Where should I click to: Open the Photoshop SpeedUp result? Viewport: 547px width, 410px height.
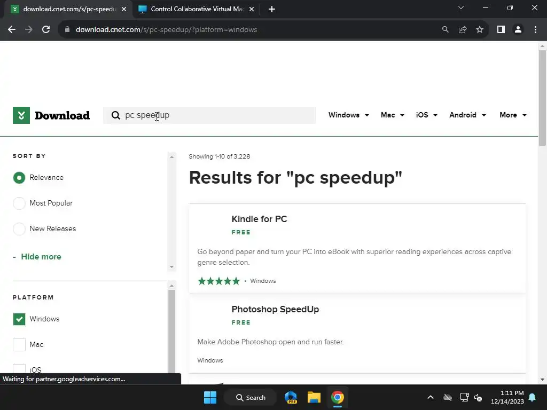click(x=275, y=309)
